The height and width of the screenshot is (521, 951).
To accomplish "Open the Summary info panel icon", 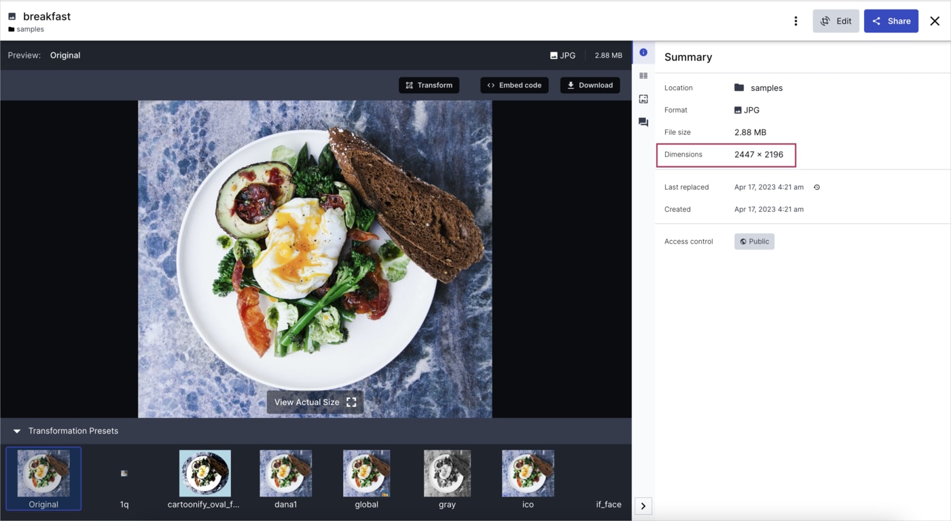I will (x=643, y=52).
